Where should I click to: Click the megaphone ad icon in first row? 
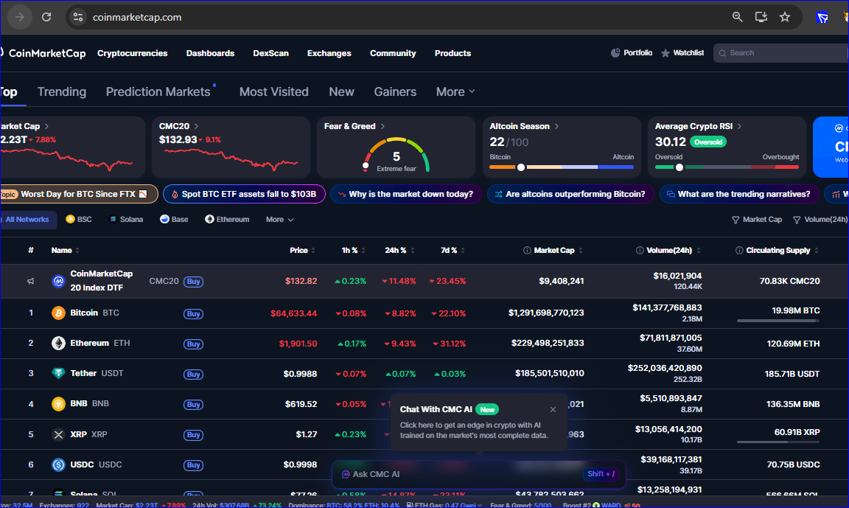(x=31, y=281)
